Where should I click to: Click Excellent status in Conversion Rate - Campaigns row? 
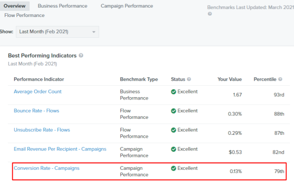tap(187, 168)
